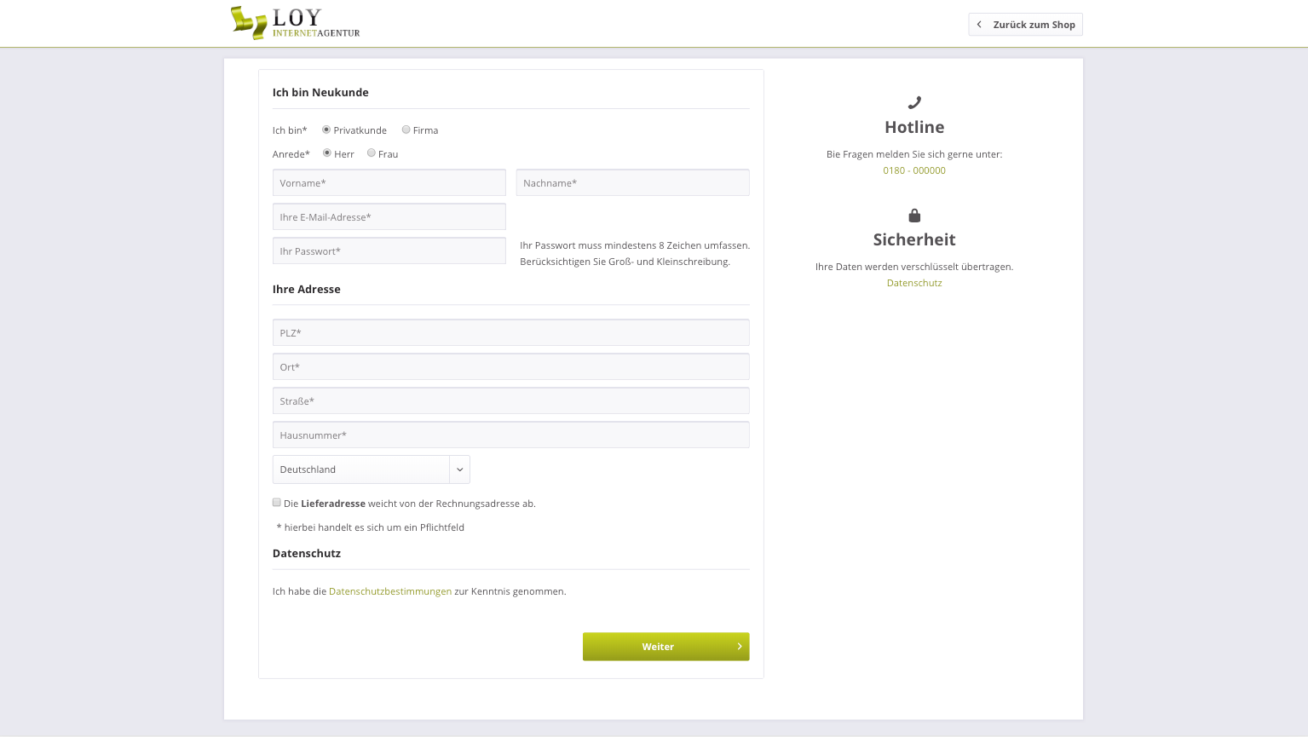The height and width of the screenshot is (737, 1308).
Task: Focus the Vorname input field
Action: click(389, 182)
